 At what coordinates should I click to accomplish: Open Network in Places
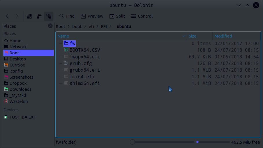pos(28,47)
